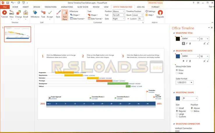Open the Milestone Title font dropdown
Screen dimensions: 215x133
pyautogui.click(x=190, y=39)
